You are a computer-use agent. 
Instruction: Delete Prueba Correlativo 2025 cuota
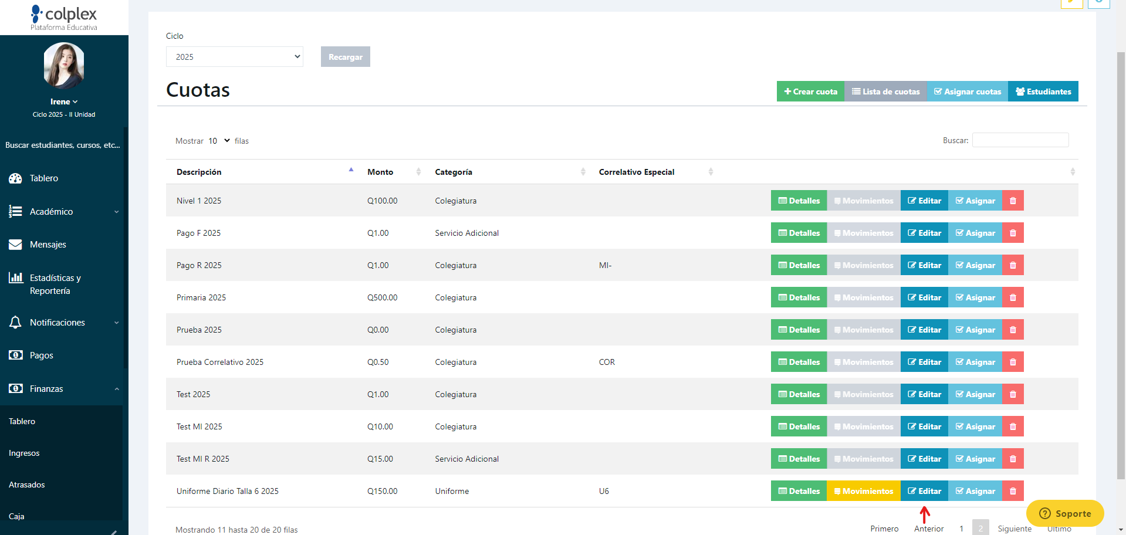click(1013, 362)
